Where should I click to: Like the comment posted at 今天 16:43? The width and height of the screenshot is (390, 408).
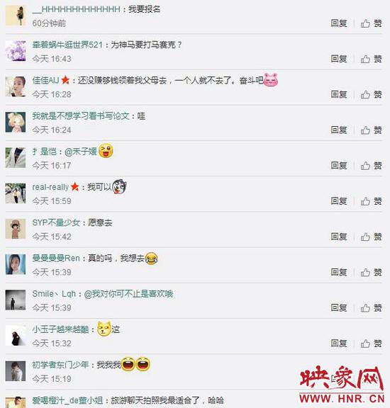point(372,59)
